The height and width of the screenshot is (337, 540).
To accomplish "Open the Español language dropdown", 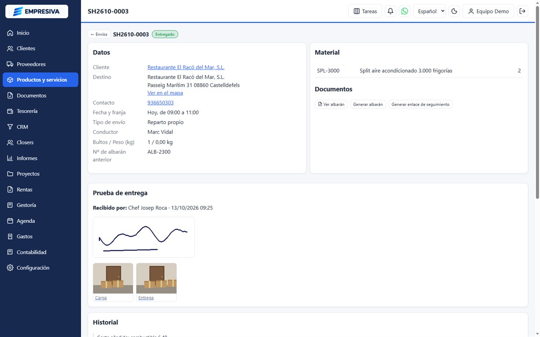I will [x=429, y=11].
